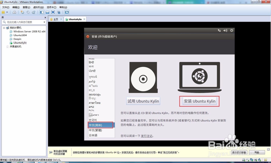Click the sound volume icon in guest top bar
This screenshot has height=163, width=271.
point(225,31)
